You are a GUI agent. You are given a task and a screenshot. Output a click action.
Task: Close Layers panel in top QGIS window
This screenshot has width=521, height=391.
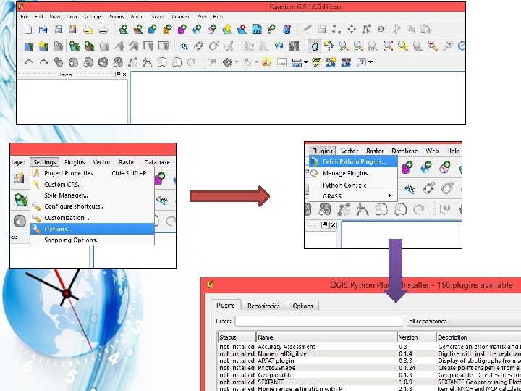[x=124, y=75]
